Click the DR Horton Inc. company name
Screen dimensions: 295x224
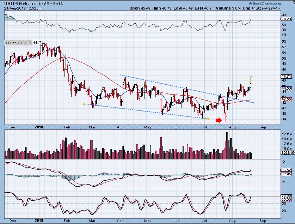coord(25,4)
